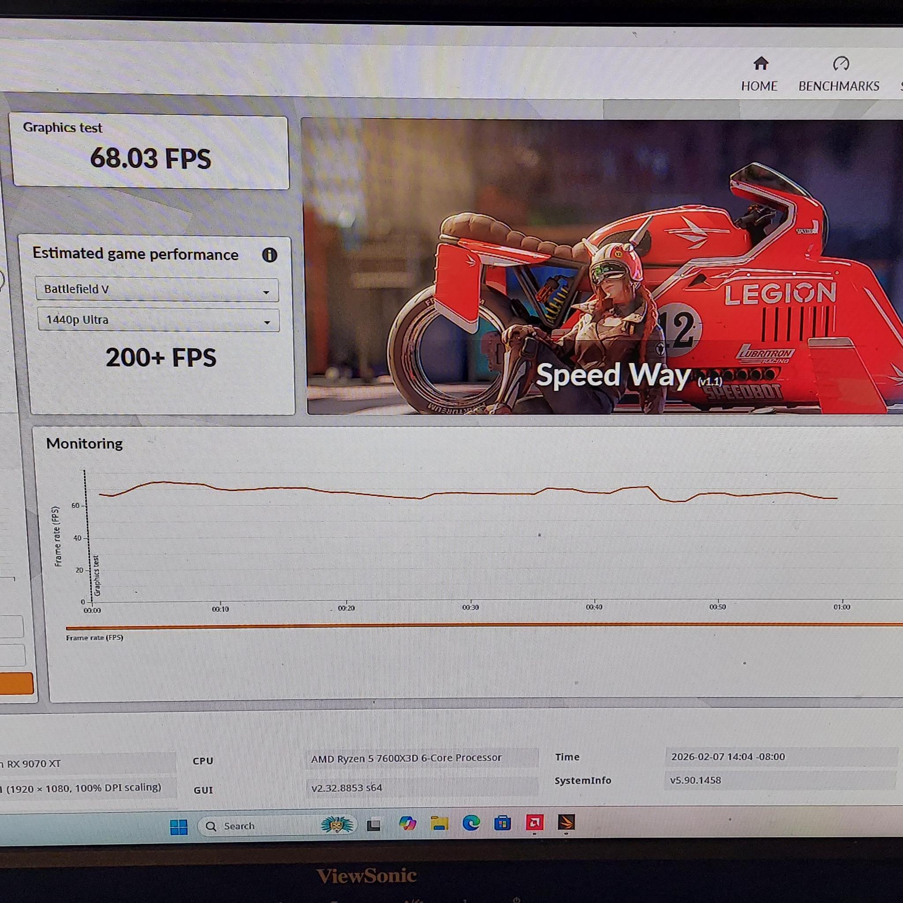Click the 00:30 time axis marker
The image size is (903, 903).
click(x=470, y=607)
